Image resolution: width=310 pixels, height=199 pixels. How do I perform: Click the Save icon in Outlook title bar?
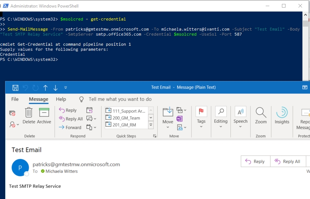click(x=15, y=87)
